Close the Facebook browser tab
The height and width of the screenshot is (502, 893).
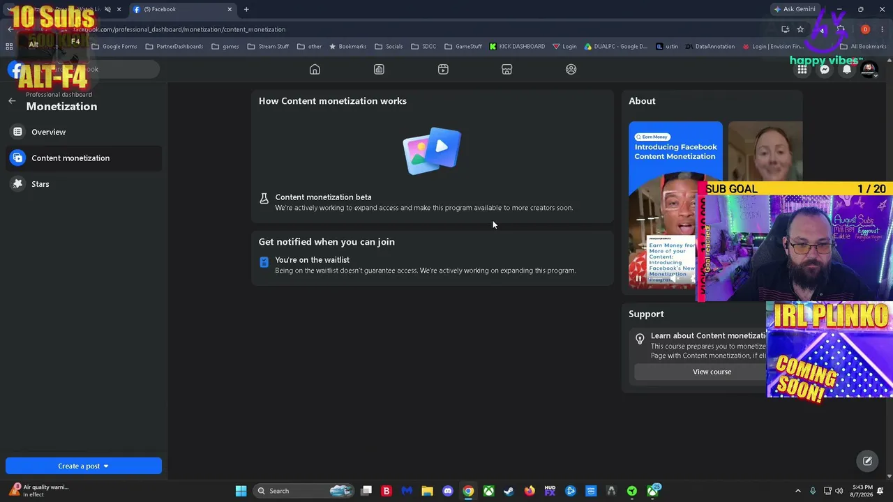(x=230, y=9)
